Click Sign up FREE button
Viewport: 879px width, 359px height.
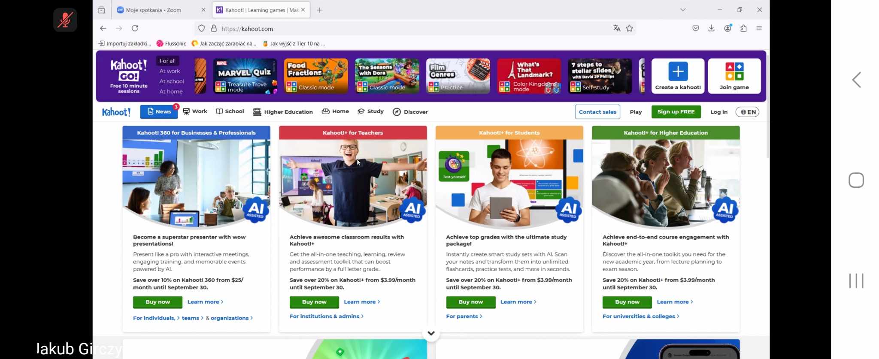[676, 112]
